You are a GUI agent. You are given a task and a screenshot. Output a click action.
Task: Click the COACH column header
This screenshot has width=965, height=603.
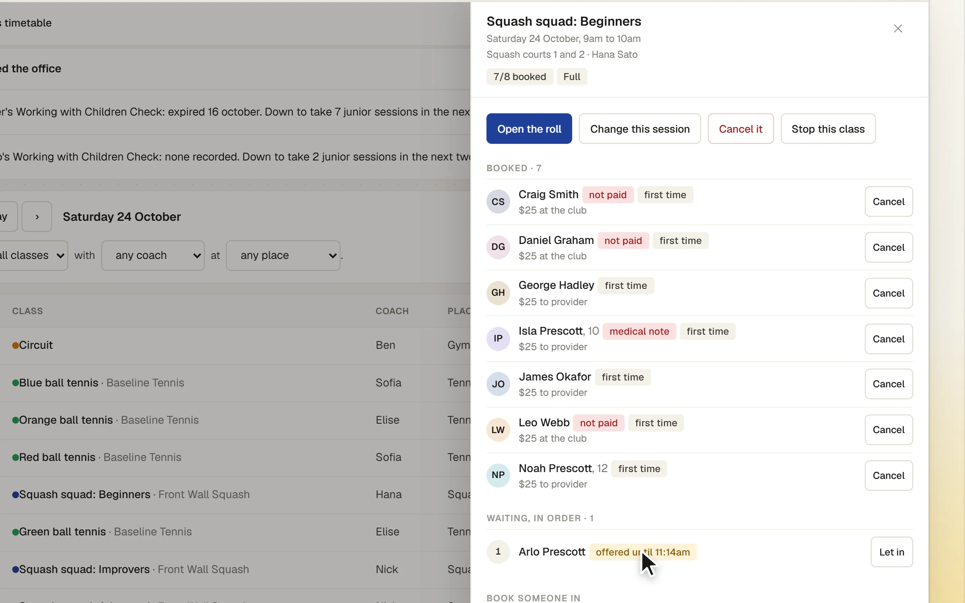(392, 311)
